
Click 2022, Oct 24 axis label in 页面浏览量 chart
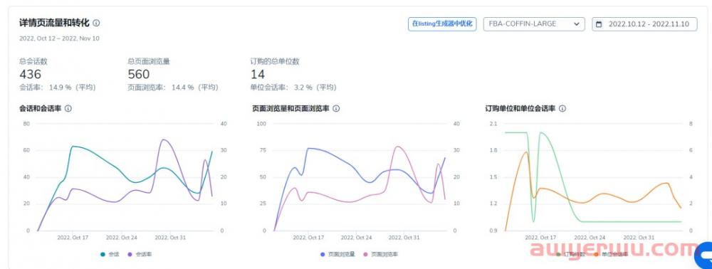coord(357,238)
